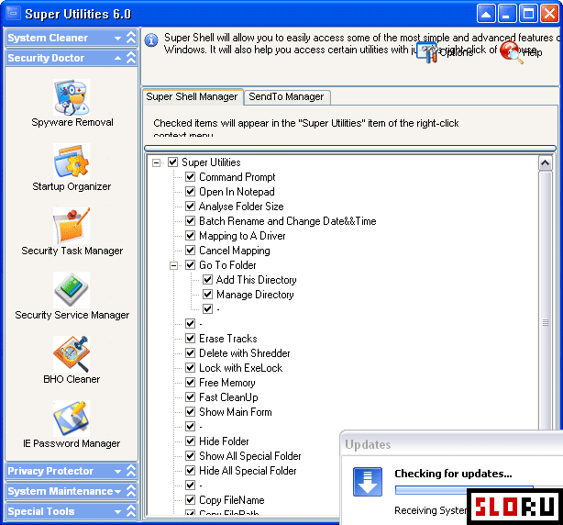The height and width of the screenshot is (525, 563).
Task: Click the Spyware Removal label
Action: coord(72,122)
